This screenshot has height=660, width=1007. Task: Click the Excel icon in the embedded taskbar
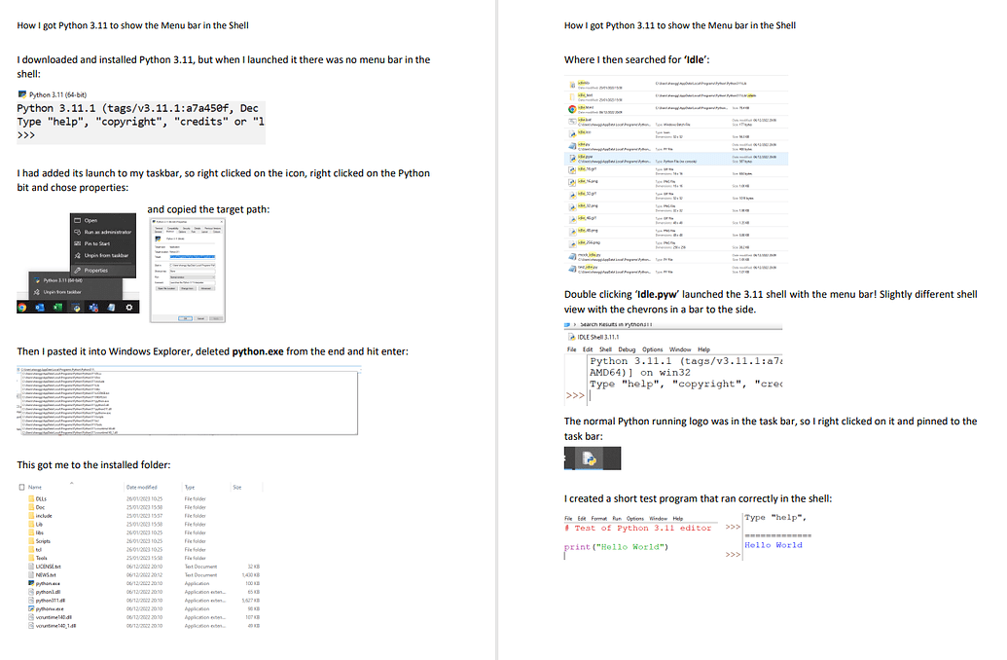[57, 308]
